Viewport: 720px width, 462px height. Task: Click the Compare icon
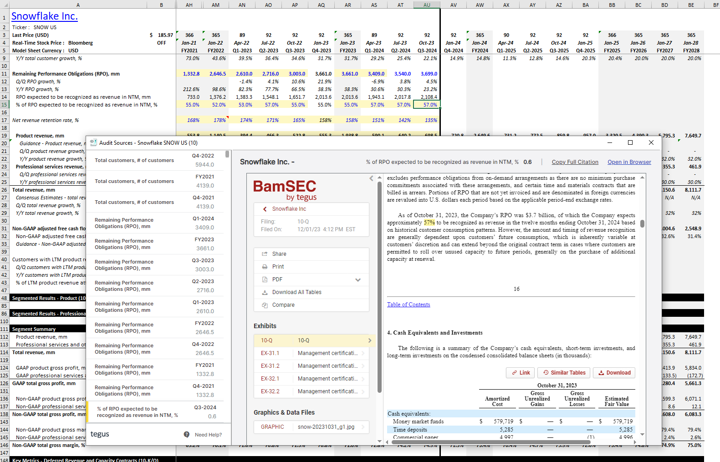(265, 305)
